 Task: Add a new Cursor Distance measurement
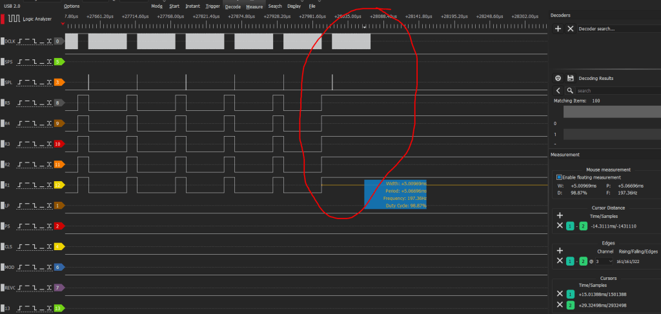(x=560, y=215)
